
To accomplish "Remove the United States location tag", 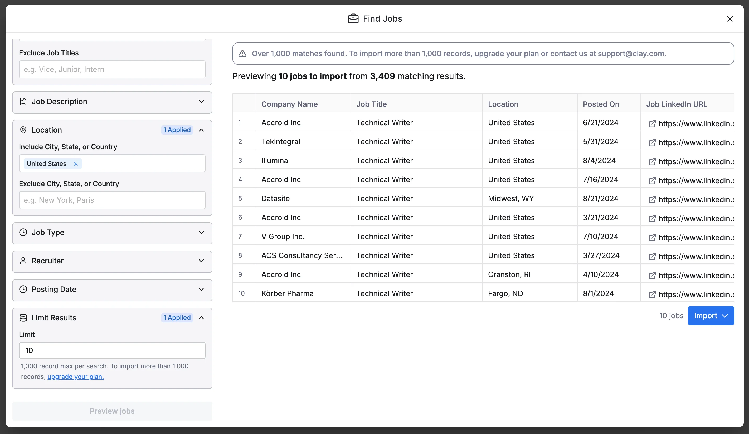I will [x=76, y=164].
